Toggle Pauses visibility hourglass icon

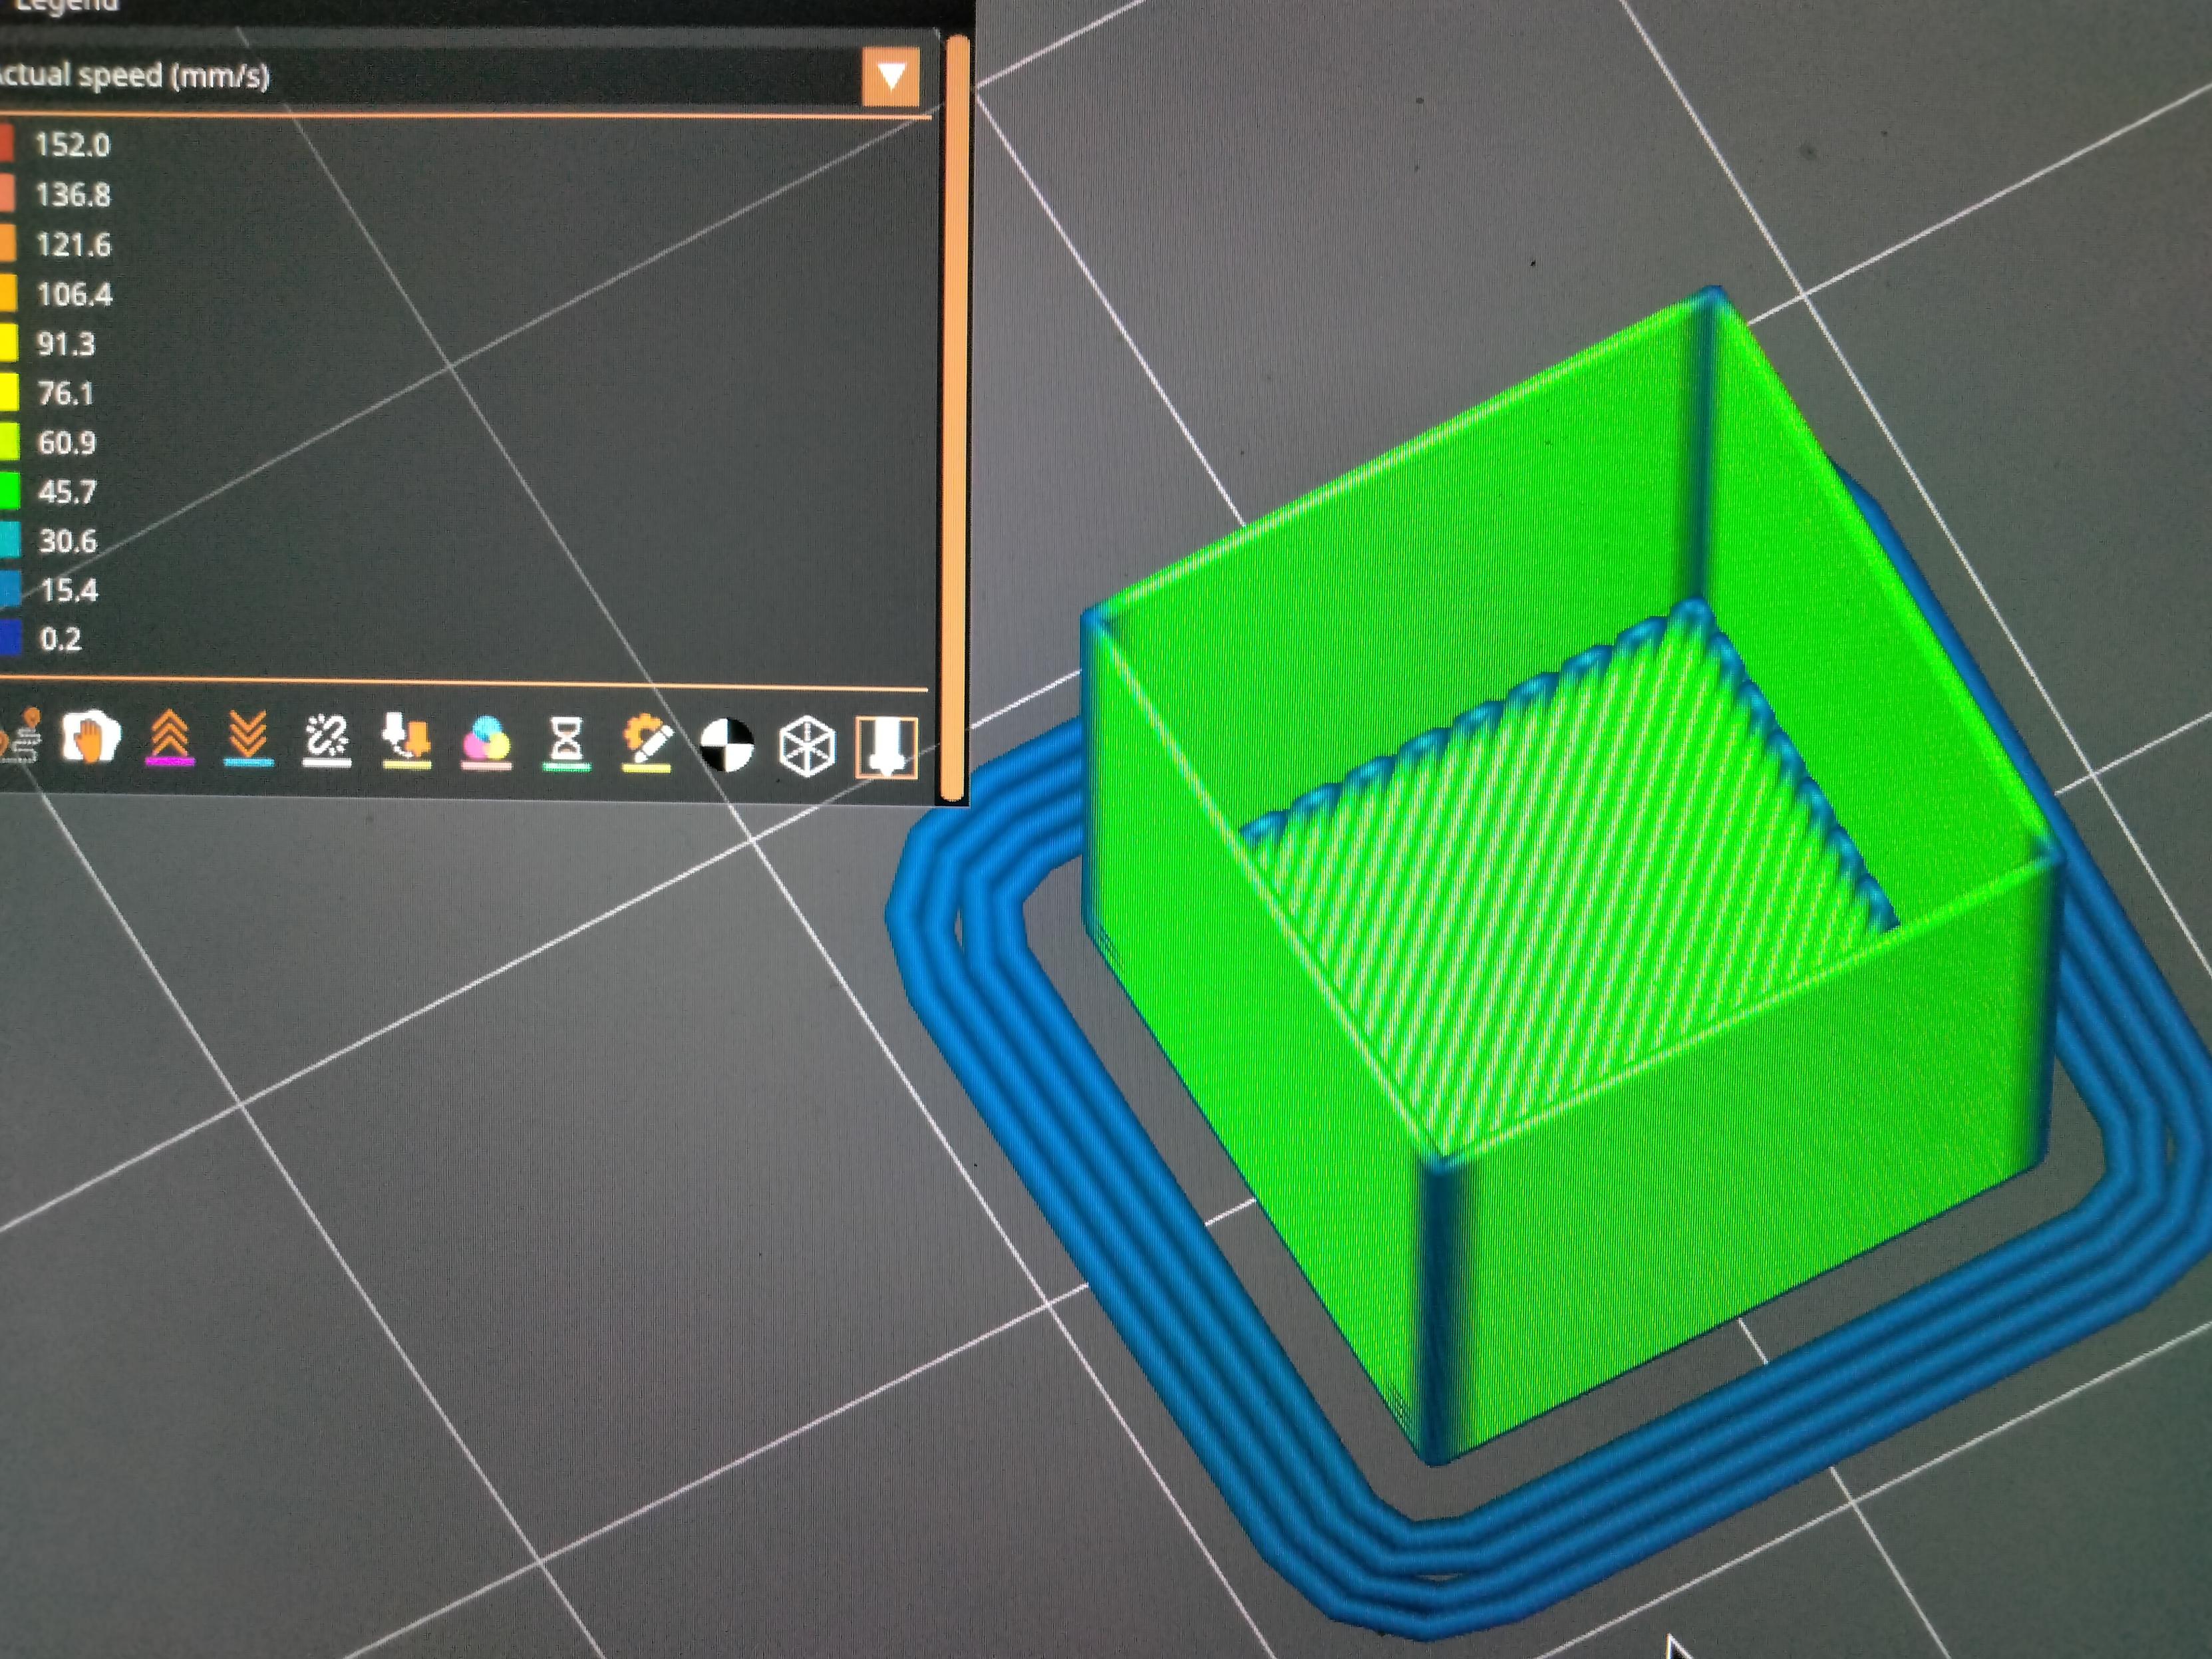click(x=566, y=743)
